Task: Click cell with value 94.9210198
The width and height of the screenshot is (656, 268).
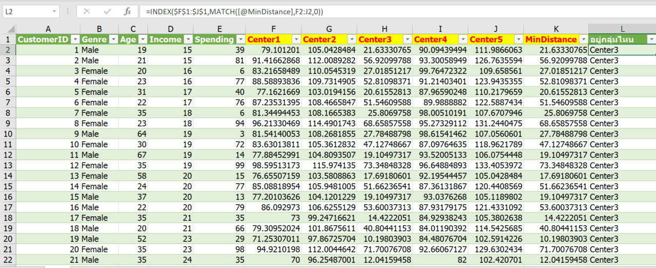Action: click(x=274, y=249)
